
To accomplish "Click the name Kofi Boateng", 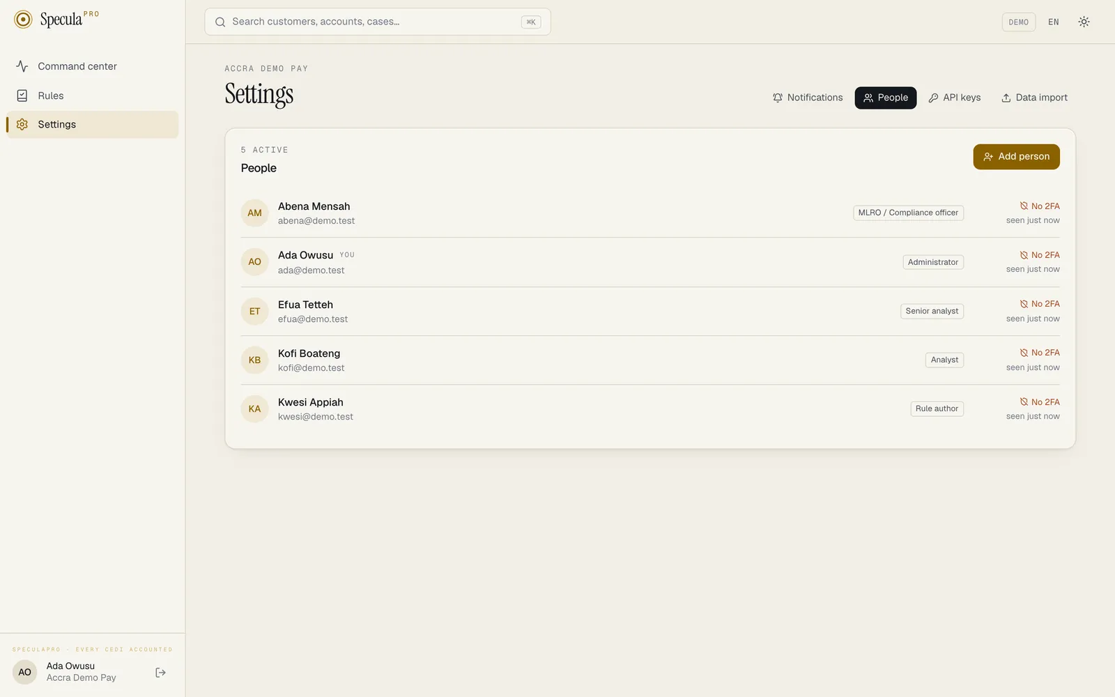I will pos(309,353).
